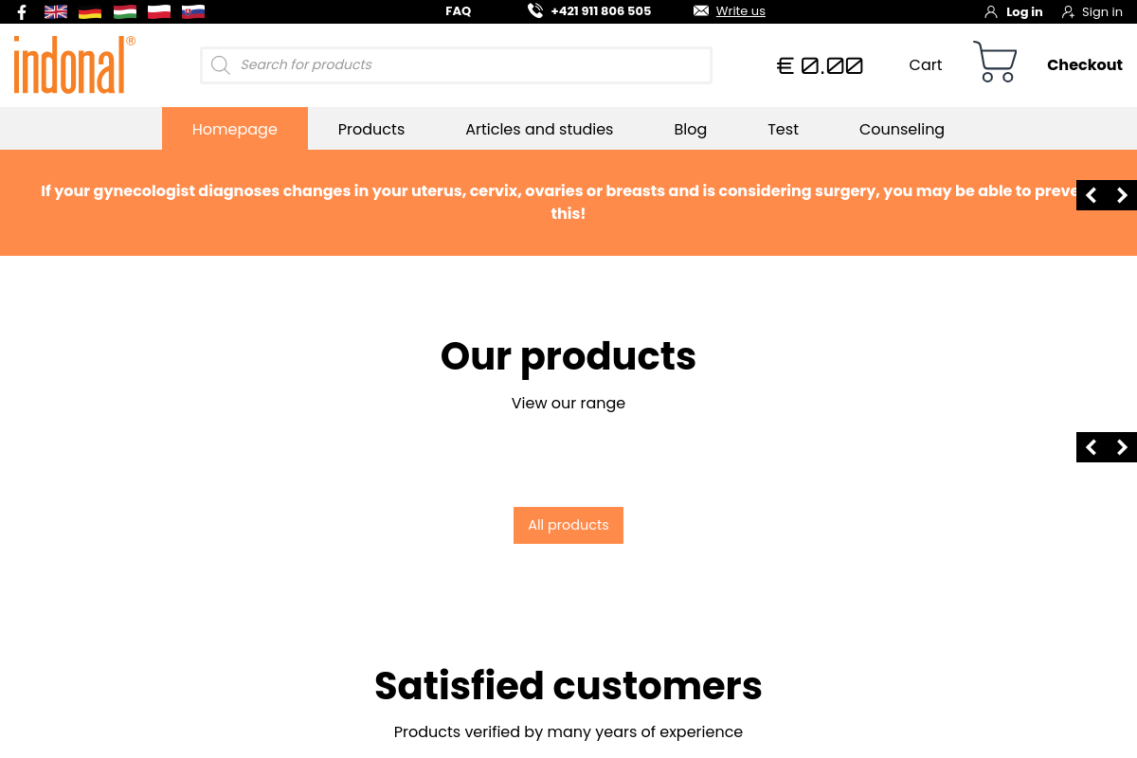Switch language with the UK flag
1137x758 pixels.
(56, 12)
